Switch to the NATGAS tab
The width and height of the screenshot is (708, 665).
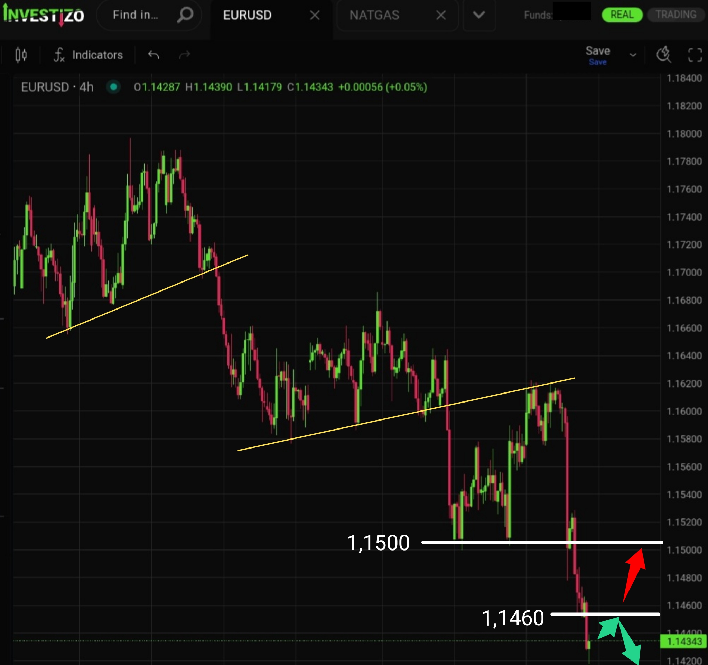tap(374, 15)
